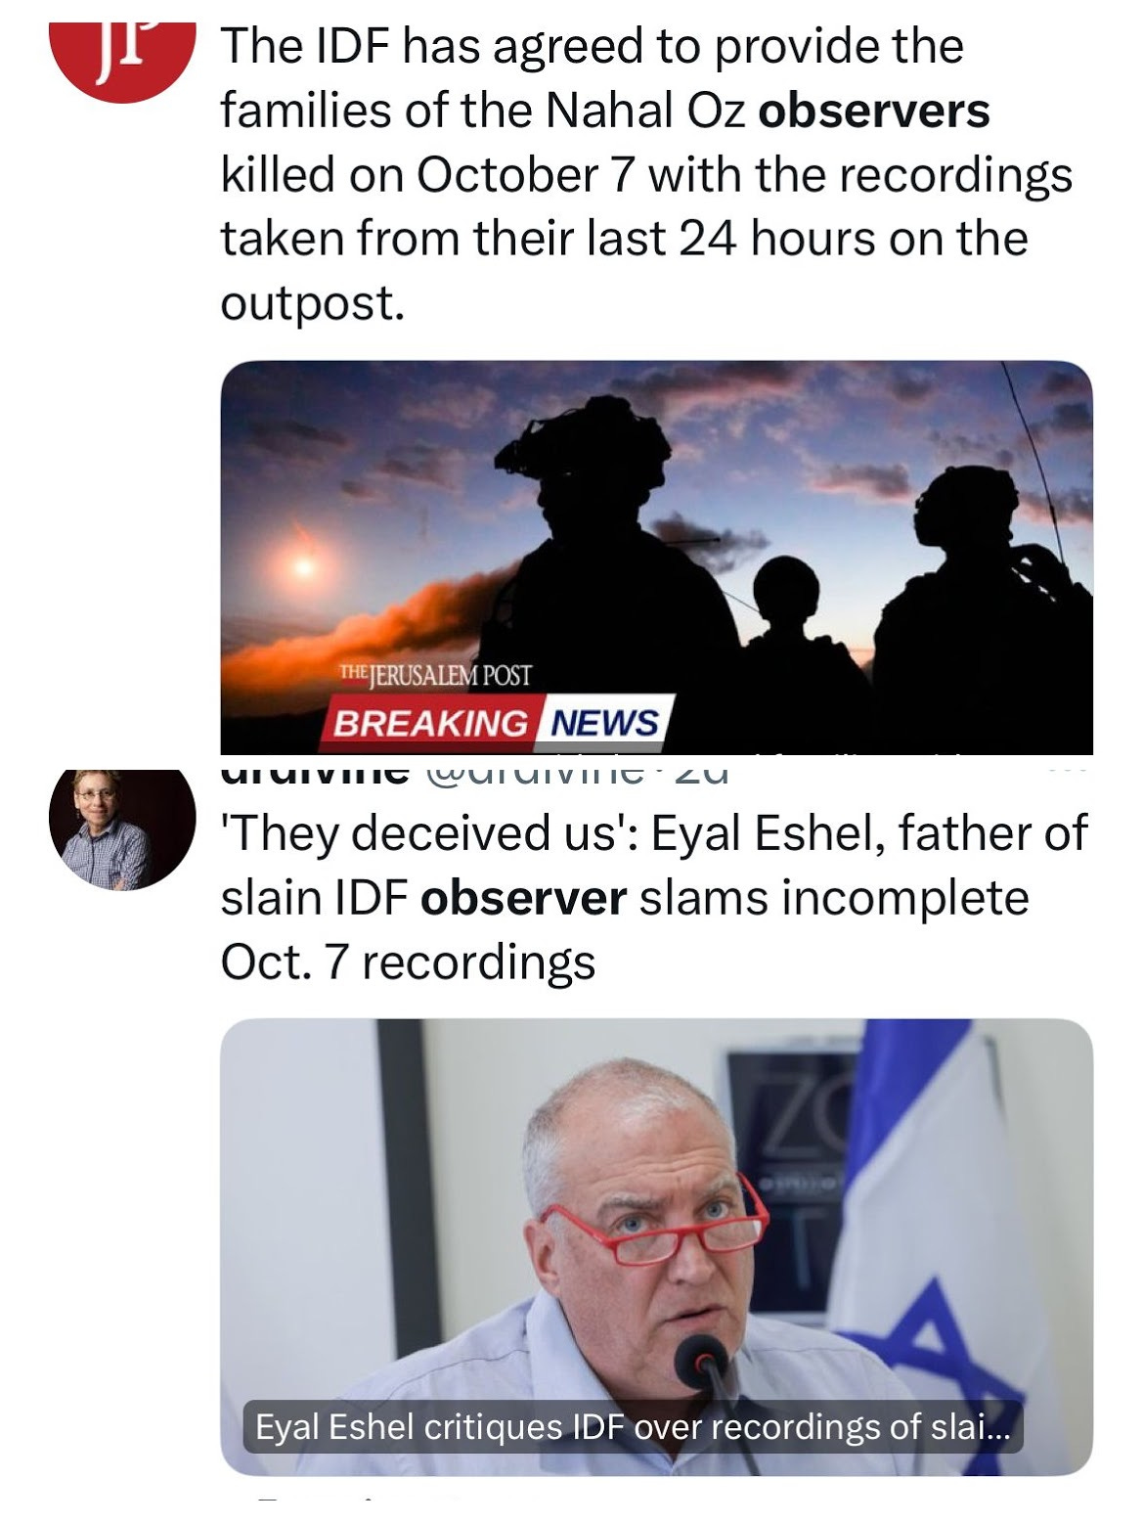Tap the word 'outpost.' ending first tweet
1143x1523 pixels.
pos(312,303)
